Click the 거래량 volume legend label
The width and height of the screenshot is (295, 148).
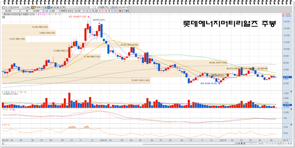click(7, 92)
